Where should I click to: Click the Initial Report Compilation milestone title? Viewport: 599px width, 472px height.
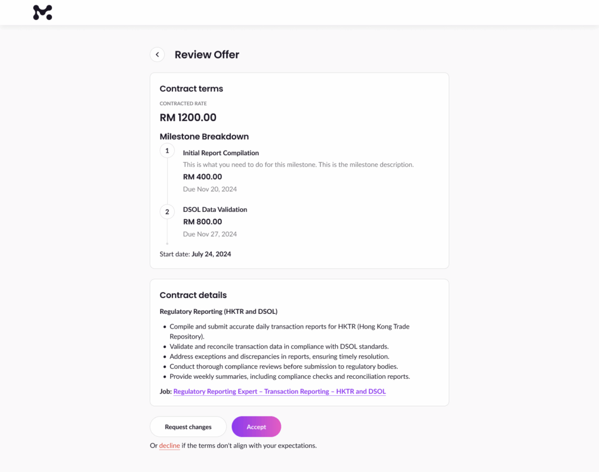click(x=221, y=153)
